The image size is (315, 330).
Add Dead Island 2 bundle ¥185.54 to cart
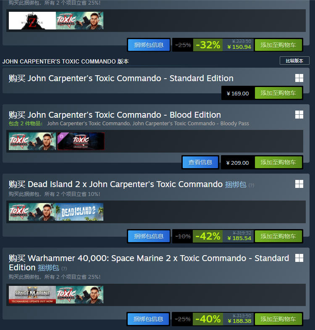coord(278,236)
